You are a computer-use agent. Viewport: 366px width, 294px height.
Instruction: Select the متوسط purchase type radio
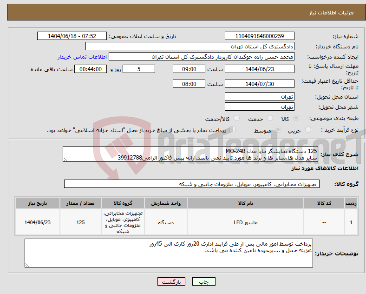[278, 129]
